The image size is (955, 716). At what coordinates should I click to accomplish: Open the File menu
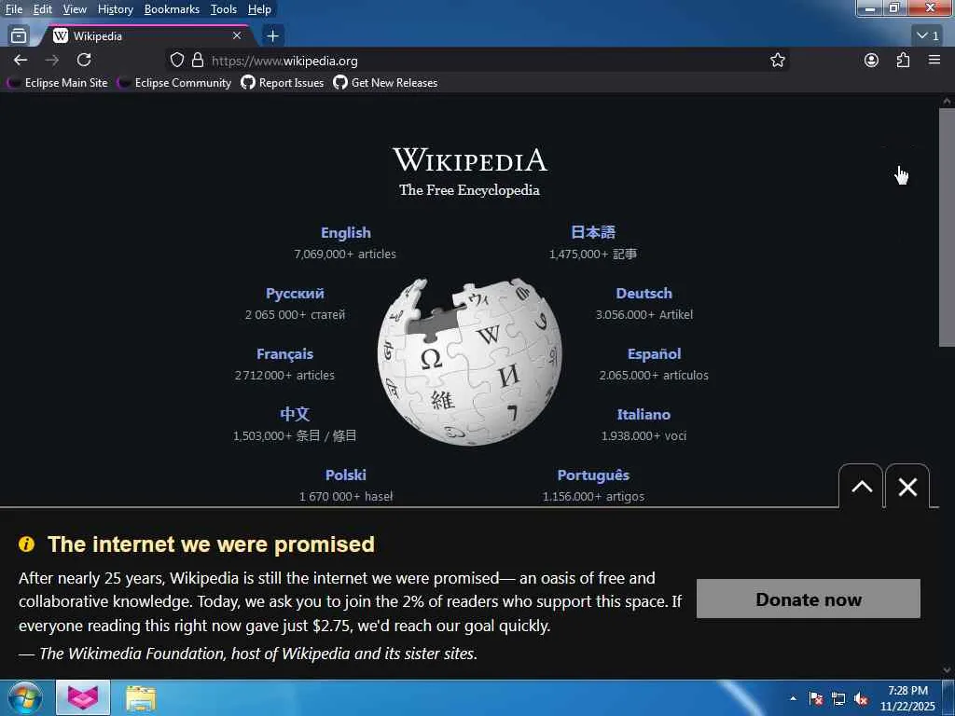(x=14, y=9)
